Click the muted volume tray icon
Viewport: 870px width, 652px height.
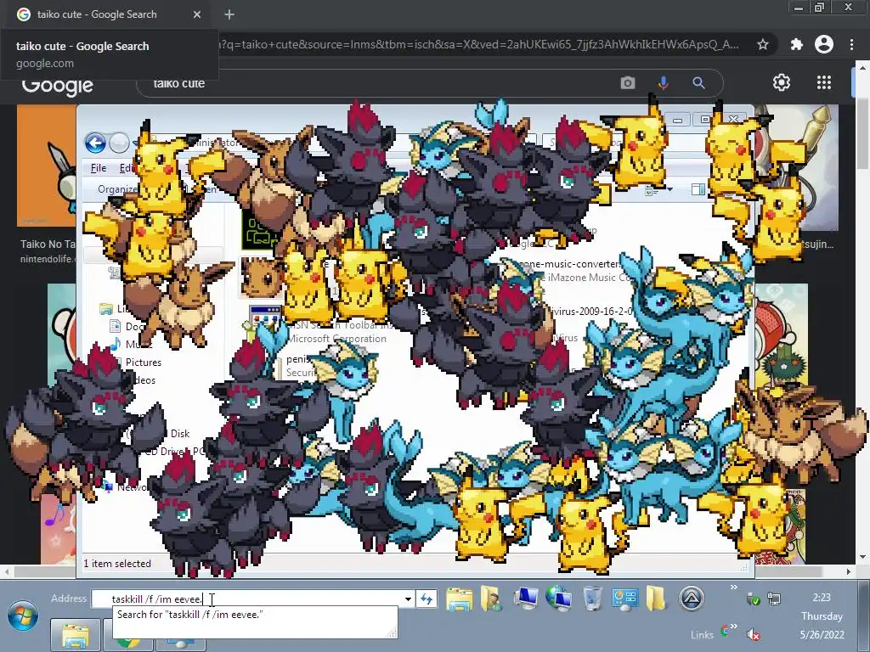[x=753, y=633]
